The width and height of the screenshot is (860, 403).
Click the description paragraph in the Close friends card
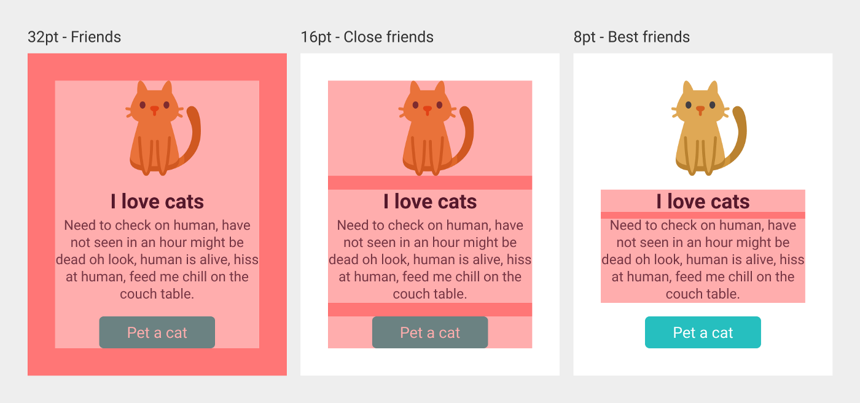pos(430,259)
